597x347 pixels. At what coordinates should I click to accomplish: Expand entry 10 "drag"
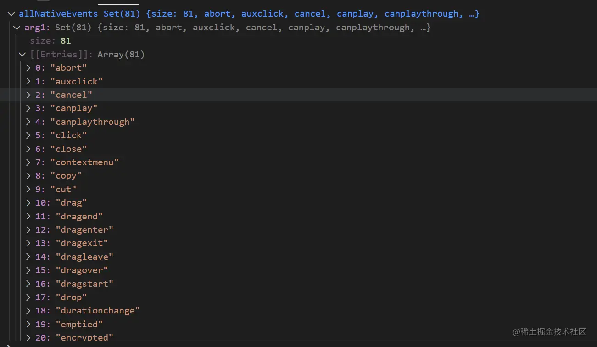(28, 203)
